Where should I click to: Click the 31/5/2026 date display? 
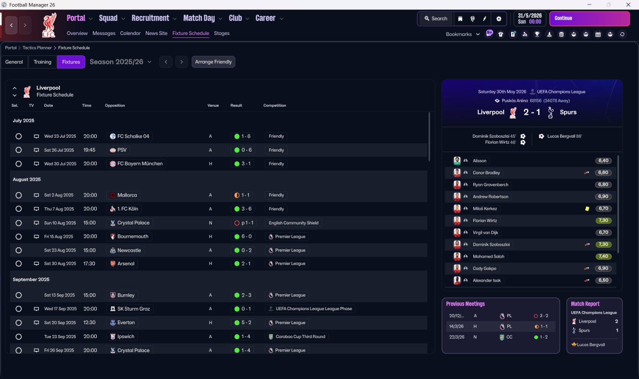click(x=530, y=18)
